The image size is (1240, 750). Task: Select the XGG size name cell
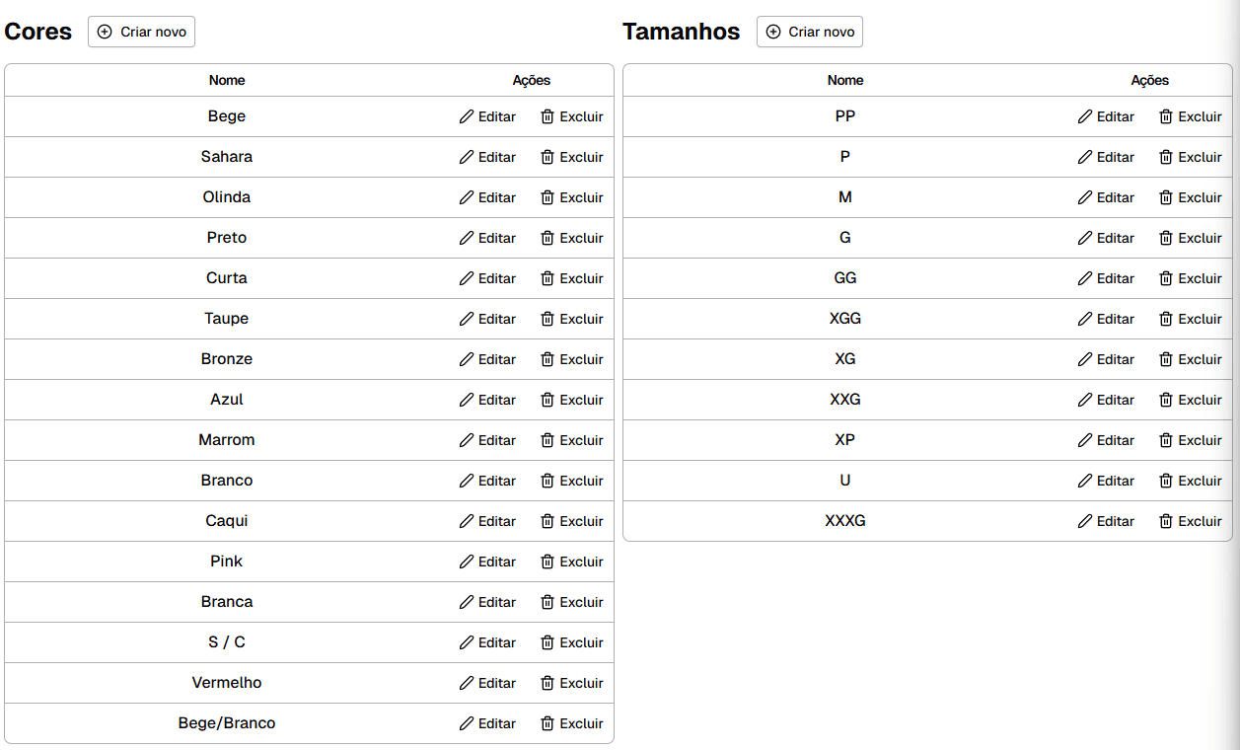point(845,319)
